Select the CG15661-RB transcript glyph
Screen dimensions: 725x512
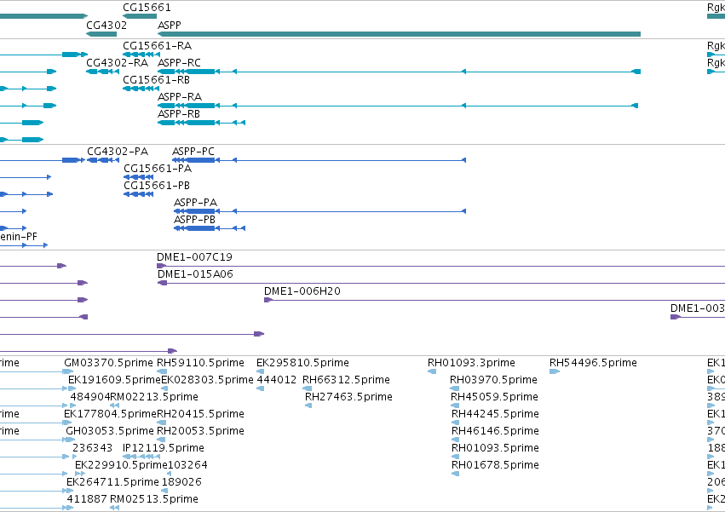click(141, 89)
